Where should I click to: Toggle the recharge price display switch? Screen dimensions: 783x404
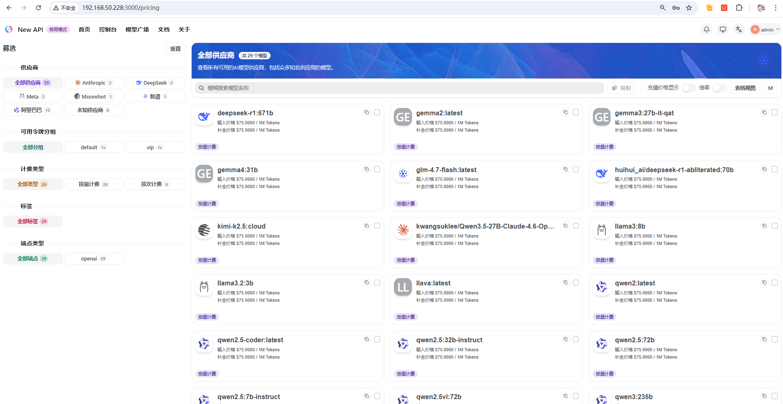689,88
